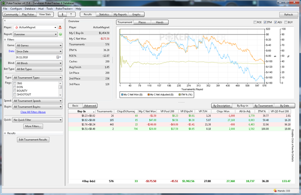Open the PokerTracker+ menu
Viewport: 301px width, 195px height.
coord(64,9)
